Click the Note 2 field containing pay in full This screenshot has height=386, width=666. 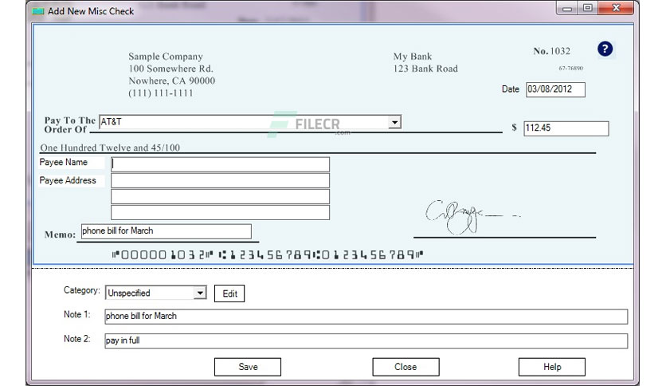click(x=366, y=341)
